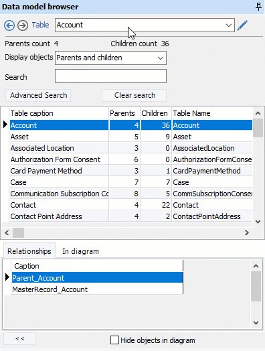265x351 pixels.
Task: Select the Account row in table list
Action: (130, 125)
